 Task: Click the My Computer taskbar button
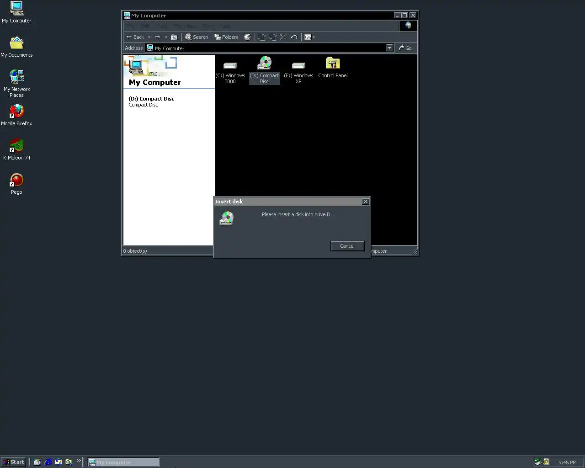(x=123, y=463)
